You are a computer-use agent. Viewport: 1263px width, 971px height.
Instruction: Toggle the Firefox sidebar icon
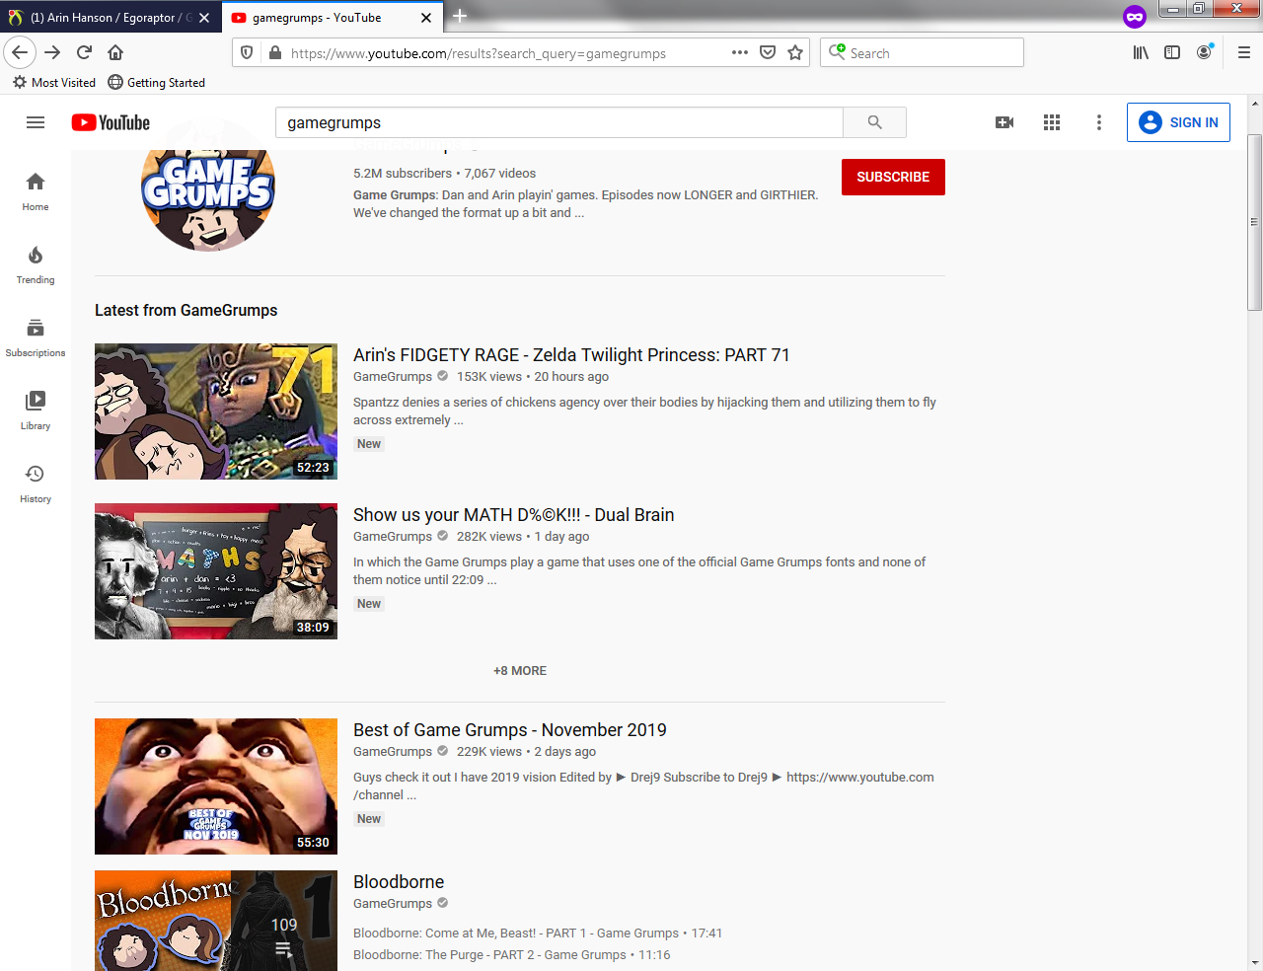click(1172, 52)
